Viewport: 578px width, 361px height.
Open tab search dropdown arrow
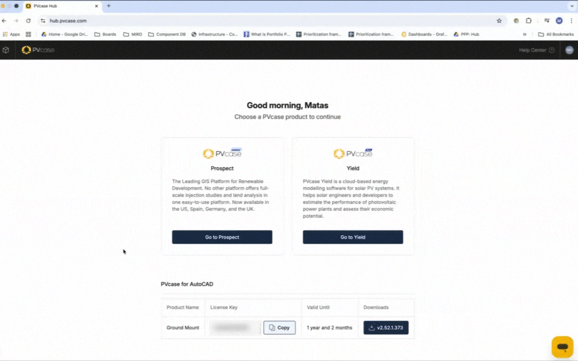click(x=572, y=6)
